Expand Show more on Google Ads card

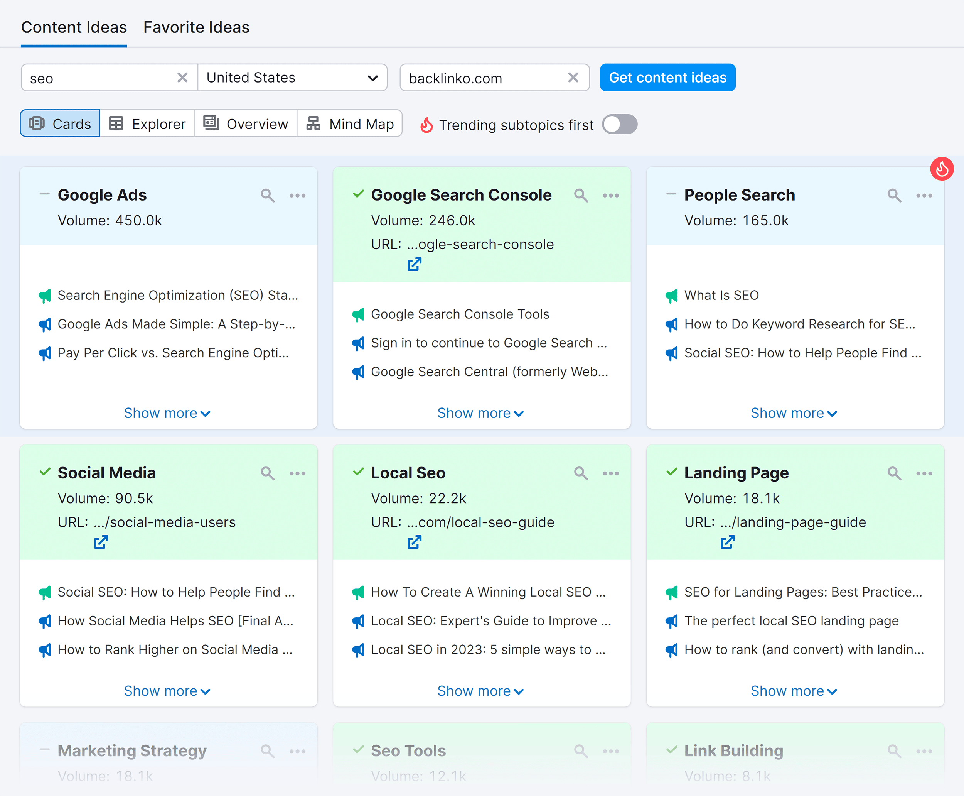pyautogui.click(x=167, y=412)
